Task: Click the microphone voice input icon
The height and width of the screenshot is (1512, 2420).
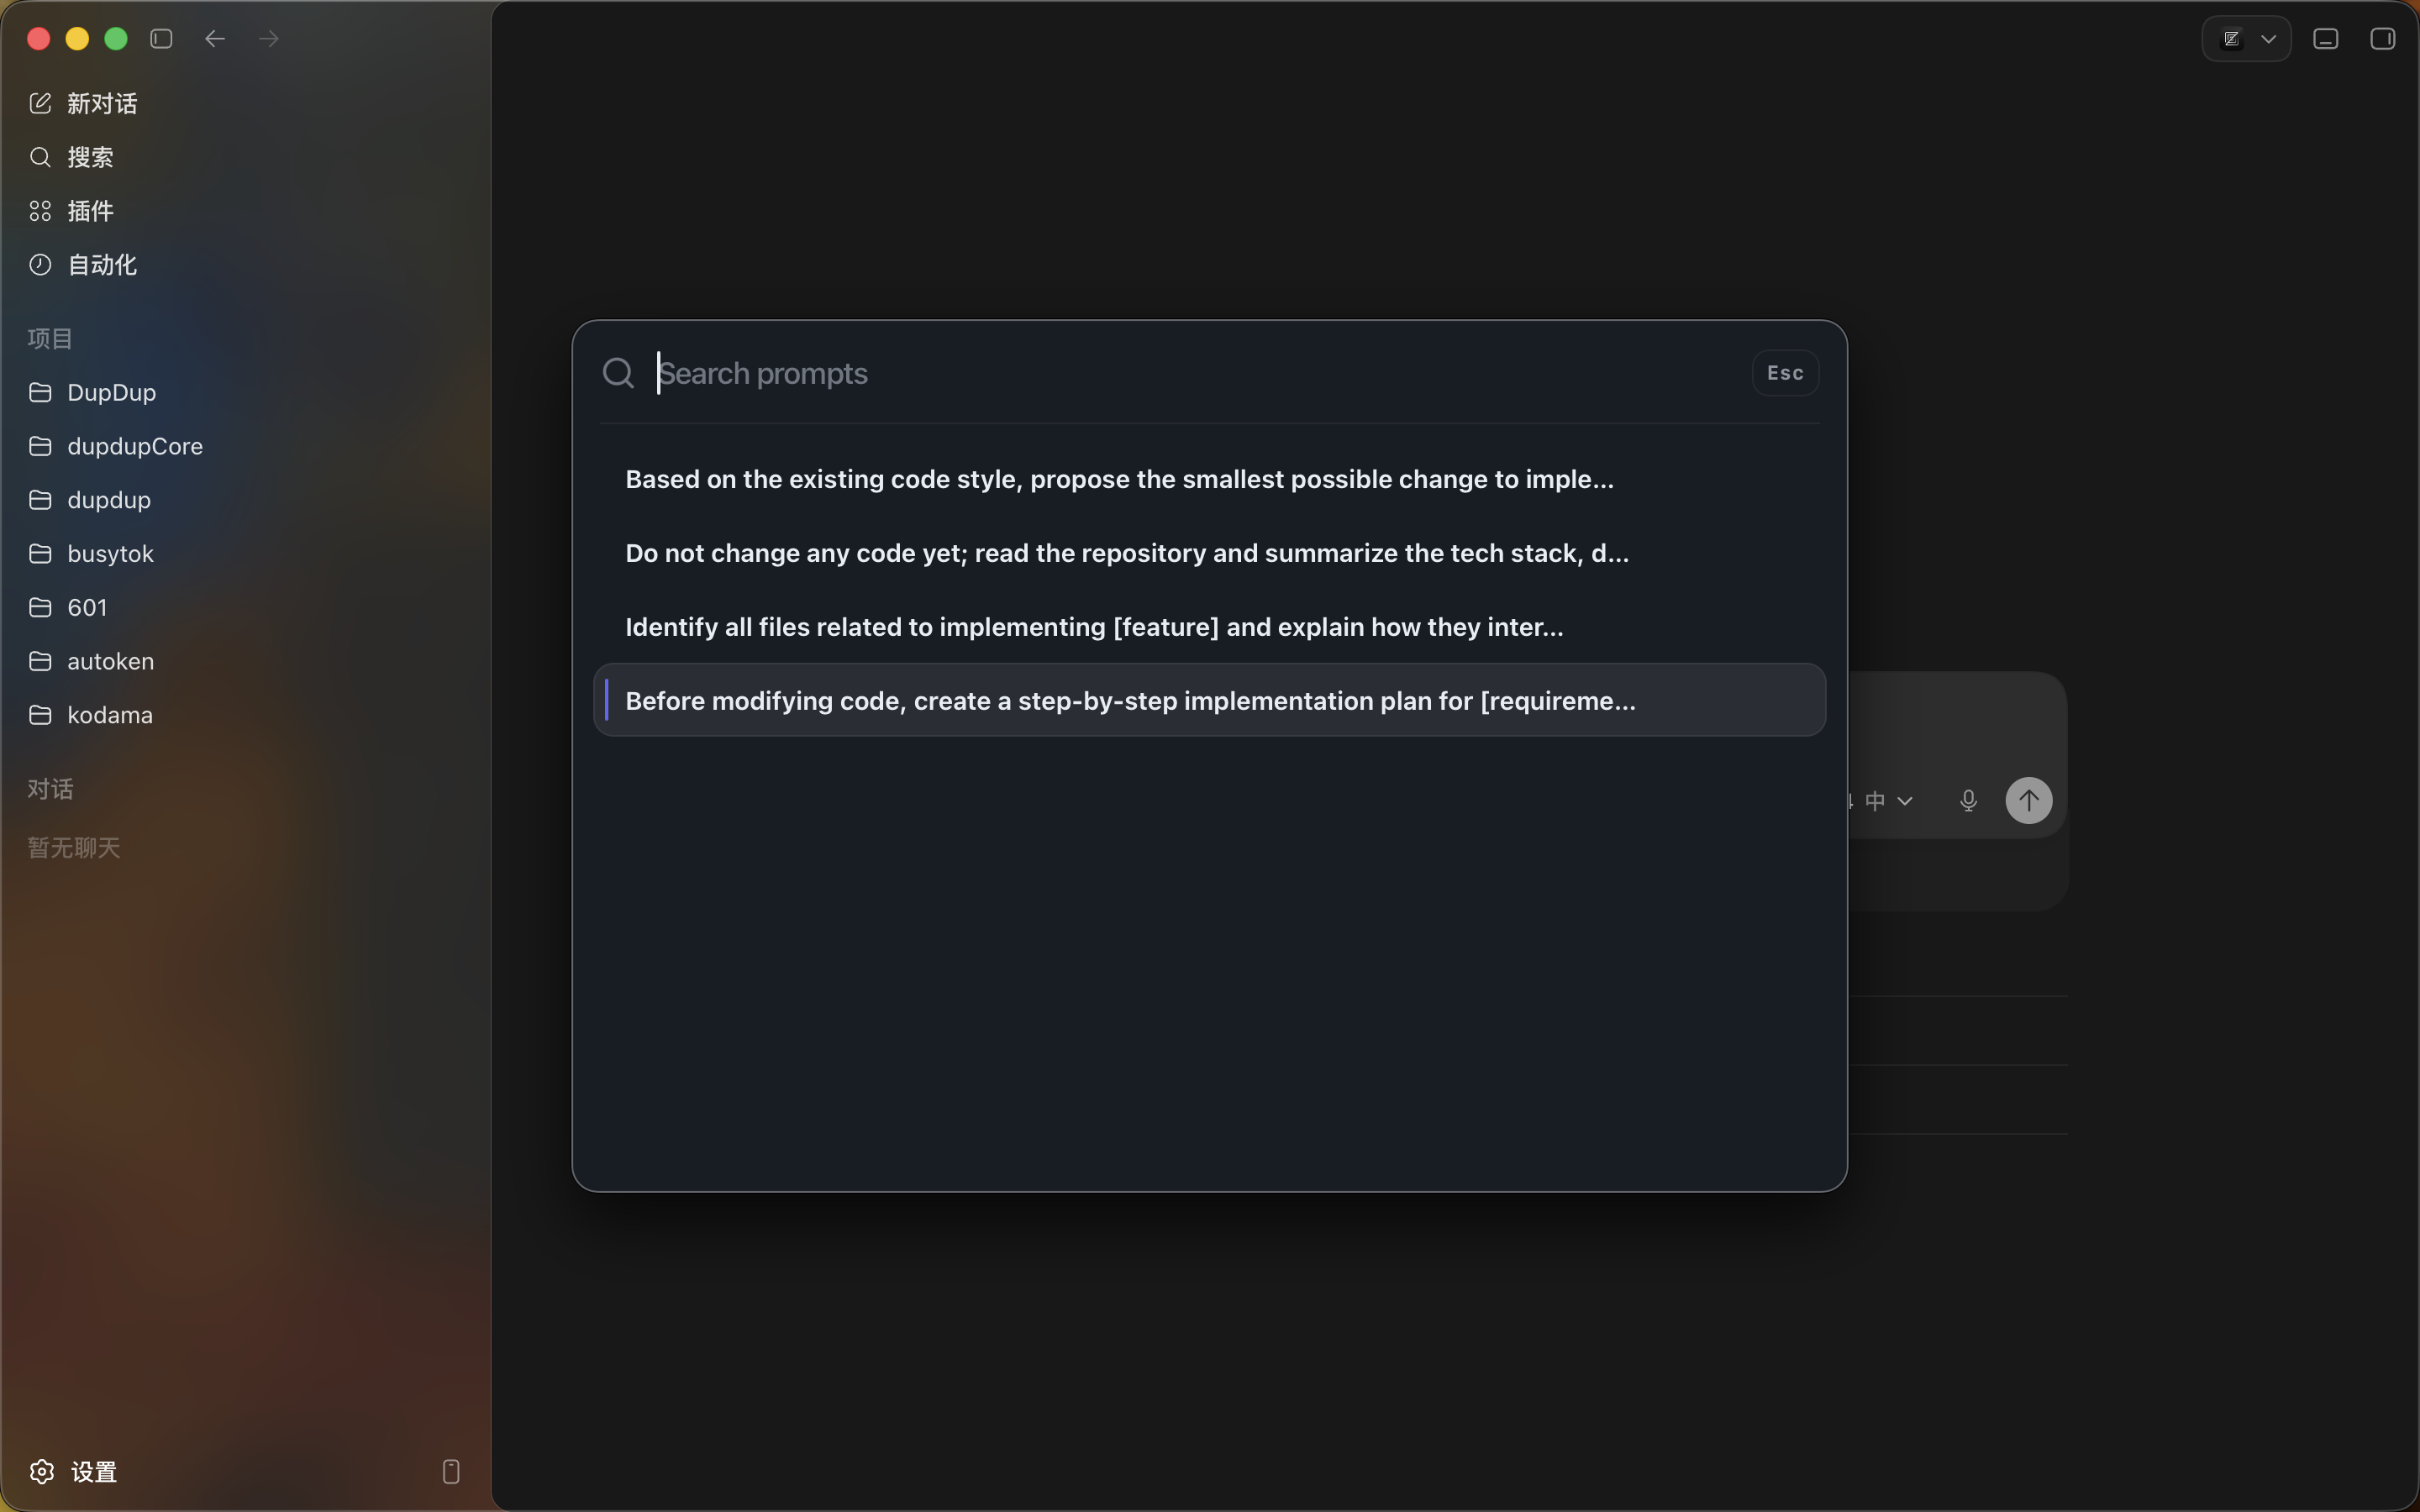Action: coord(1968,801)
